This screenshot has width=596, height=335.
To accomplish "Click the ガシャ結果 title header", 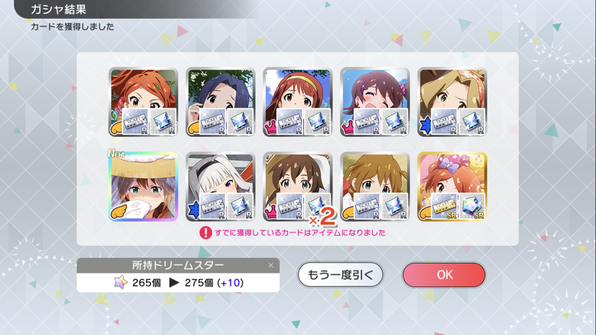I will (x=59, y=9).
